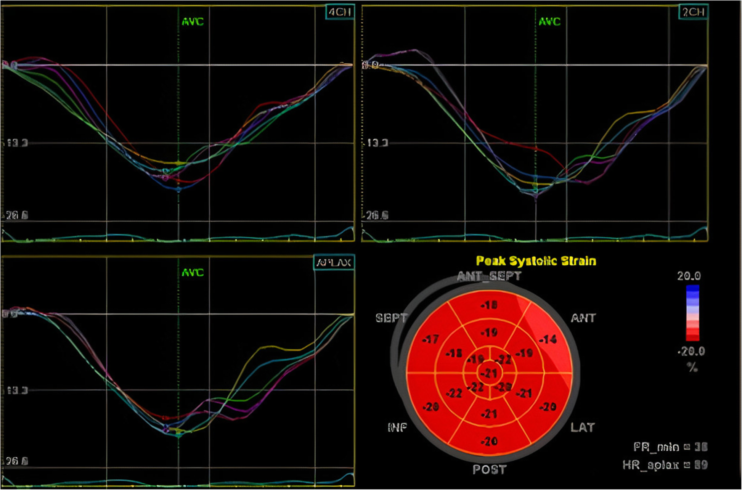Click the LAT wall label
This screenshot has height=490, width=742.
(x=583, y=427)
